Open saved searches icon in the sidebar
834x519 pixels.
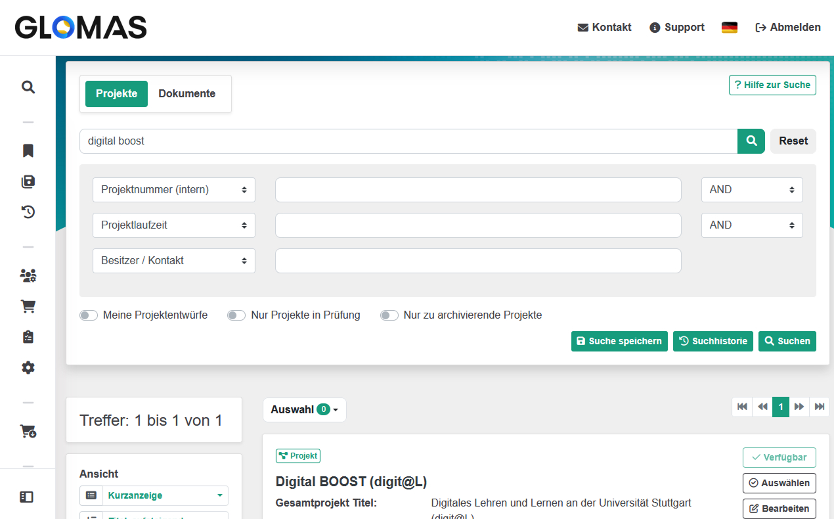point(28,181)
